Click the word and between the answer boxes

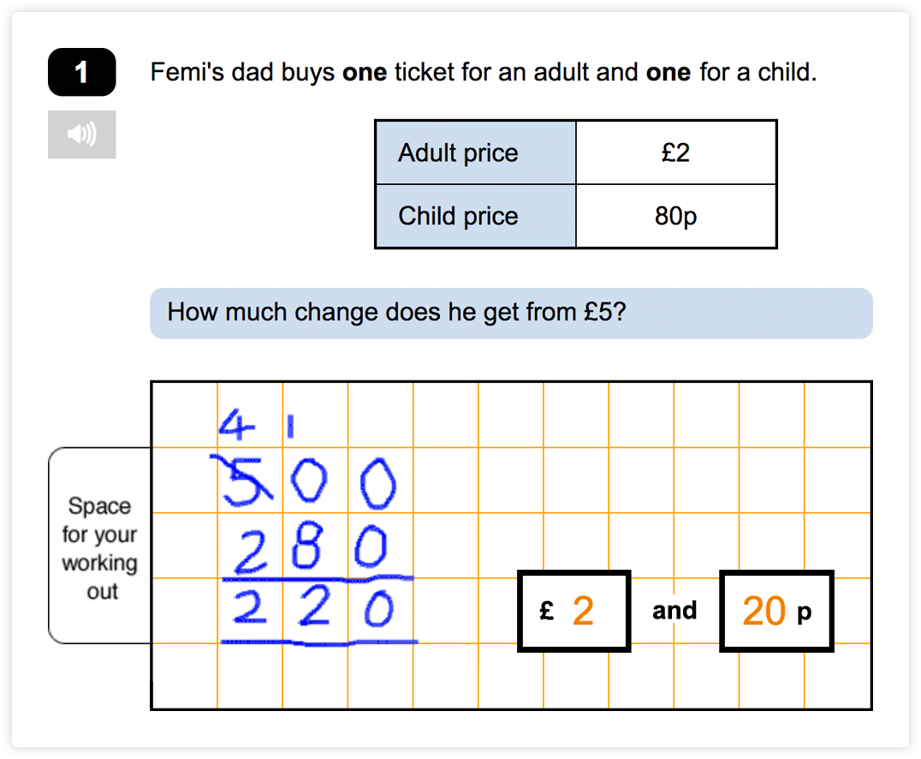[674, 610]
